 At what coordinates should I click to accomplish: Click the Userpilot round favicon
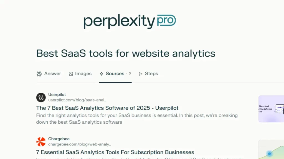41,97
